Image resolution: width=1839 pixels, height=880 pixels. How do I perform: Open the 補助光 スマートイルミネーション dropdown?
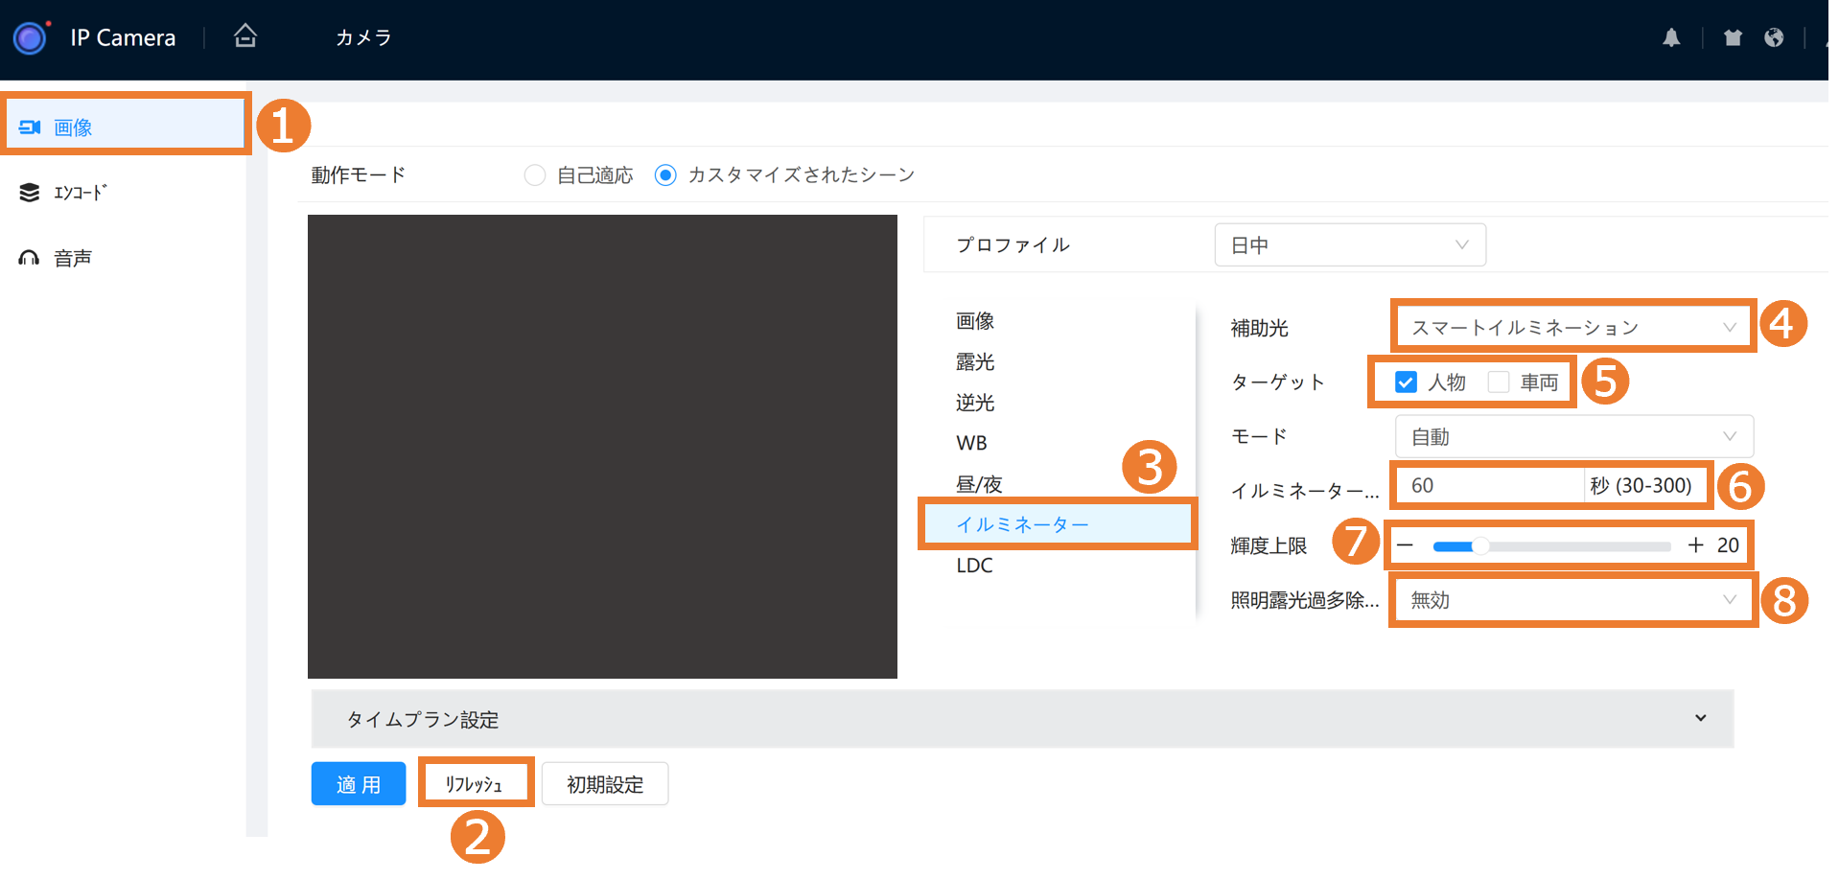1572,328
